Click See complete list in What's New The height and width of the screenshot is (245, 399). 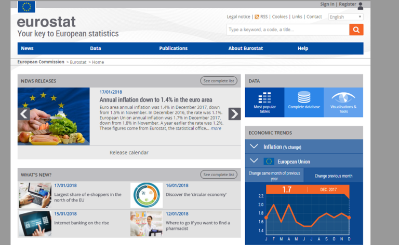point(219,175)
